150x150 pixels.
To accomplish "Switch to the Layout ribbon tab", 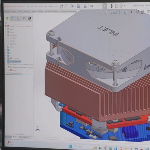I will coord(14,11).
